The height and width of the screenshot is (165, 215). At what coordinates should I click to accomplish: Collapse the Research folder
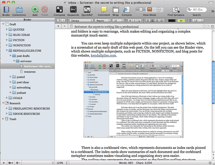coord(3,103)
